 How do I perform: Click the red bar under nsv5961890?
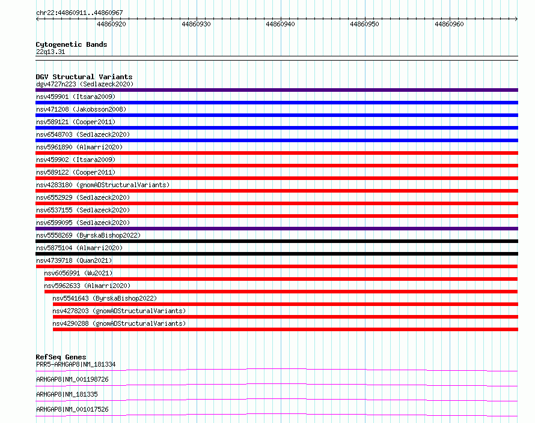coord(277,153)
